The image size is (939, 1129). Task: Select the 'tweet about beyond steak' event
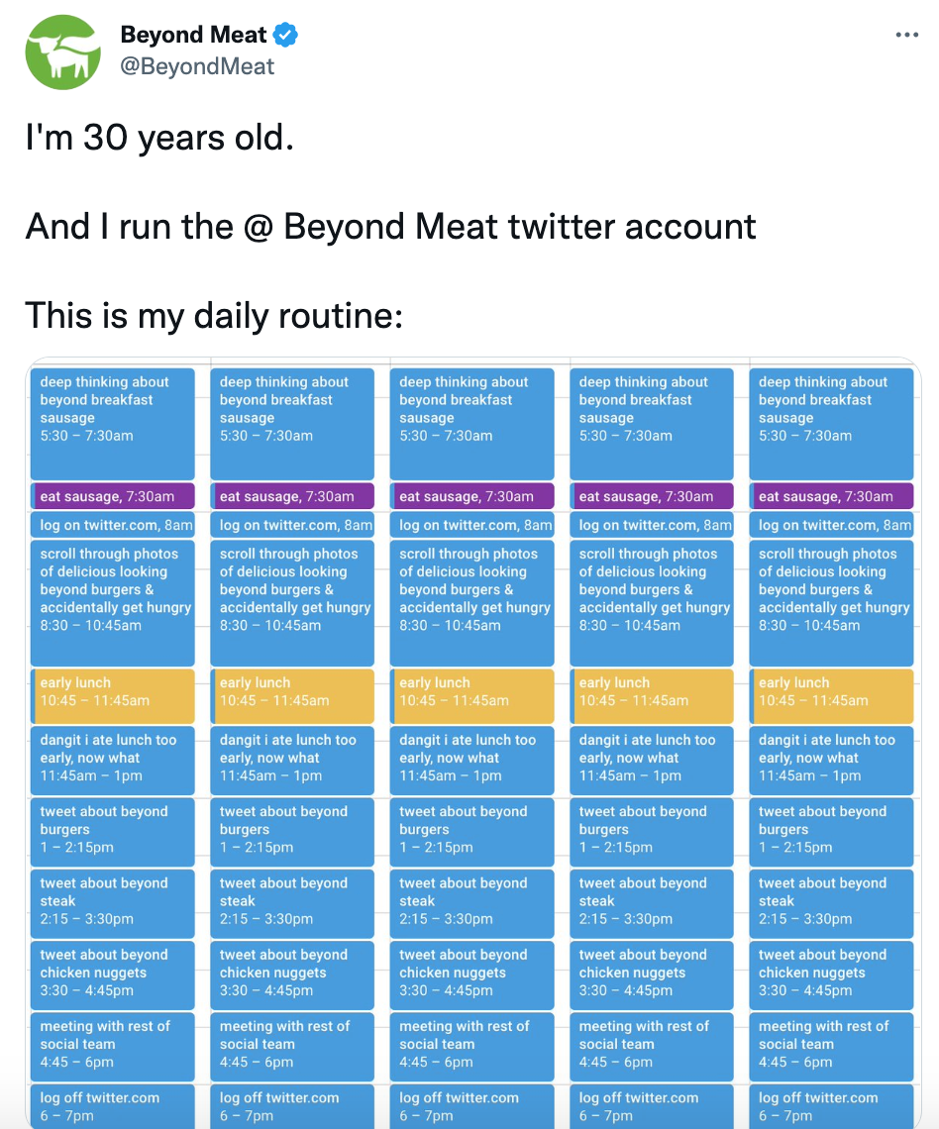[112, 903]
